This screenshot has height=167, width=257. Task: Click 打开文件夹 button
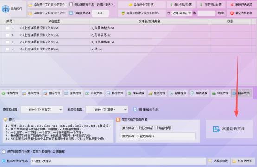pyautogui.click(x=243, y=161)
